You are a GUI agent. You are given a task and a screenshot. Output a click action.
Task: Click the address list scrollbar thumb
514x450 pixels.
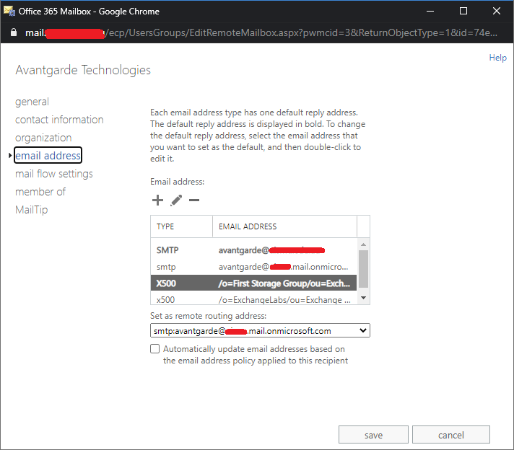pyautogui.click(x=363, y=269)
